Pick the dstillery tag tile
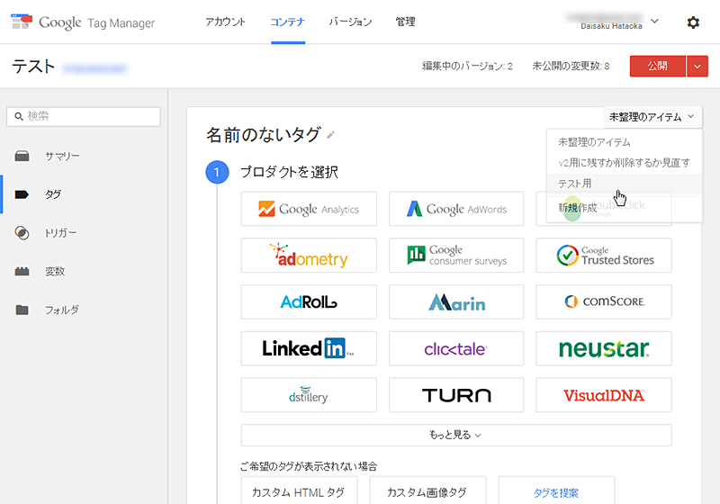Screen dimensions: 720x504 coord(309,395)
